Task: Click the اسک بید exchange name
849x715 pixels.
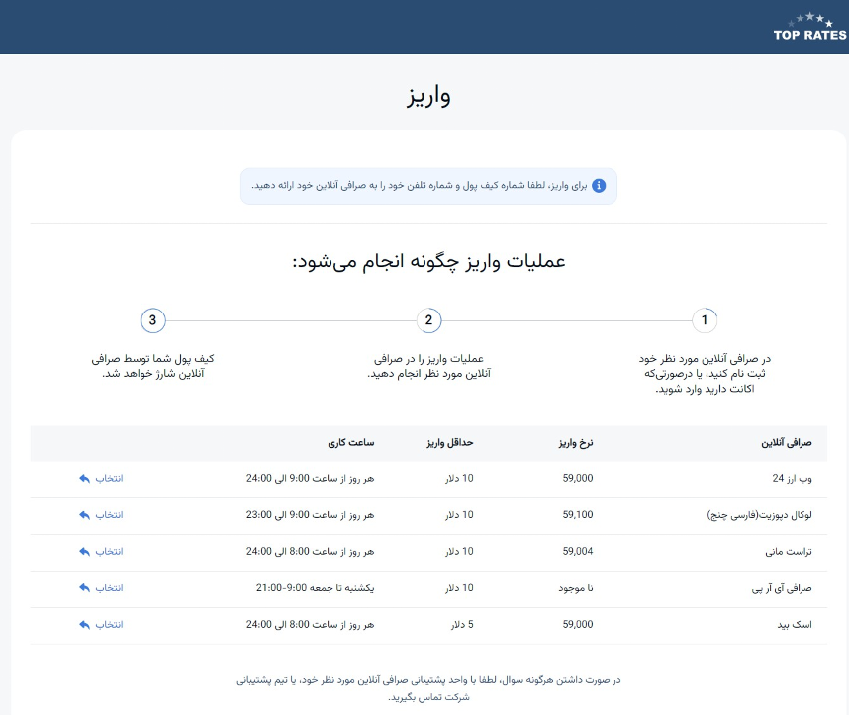Action: 795,625
